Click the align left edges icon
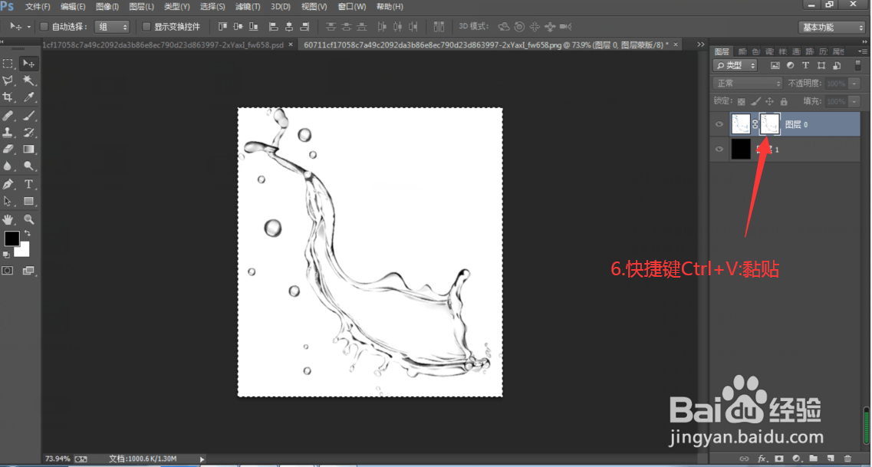872x467 pixels. (273, 26)
